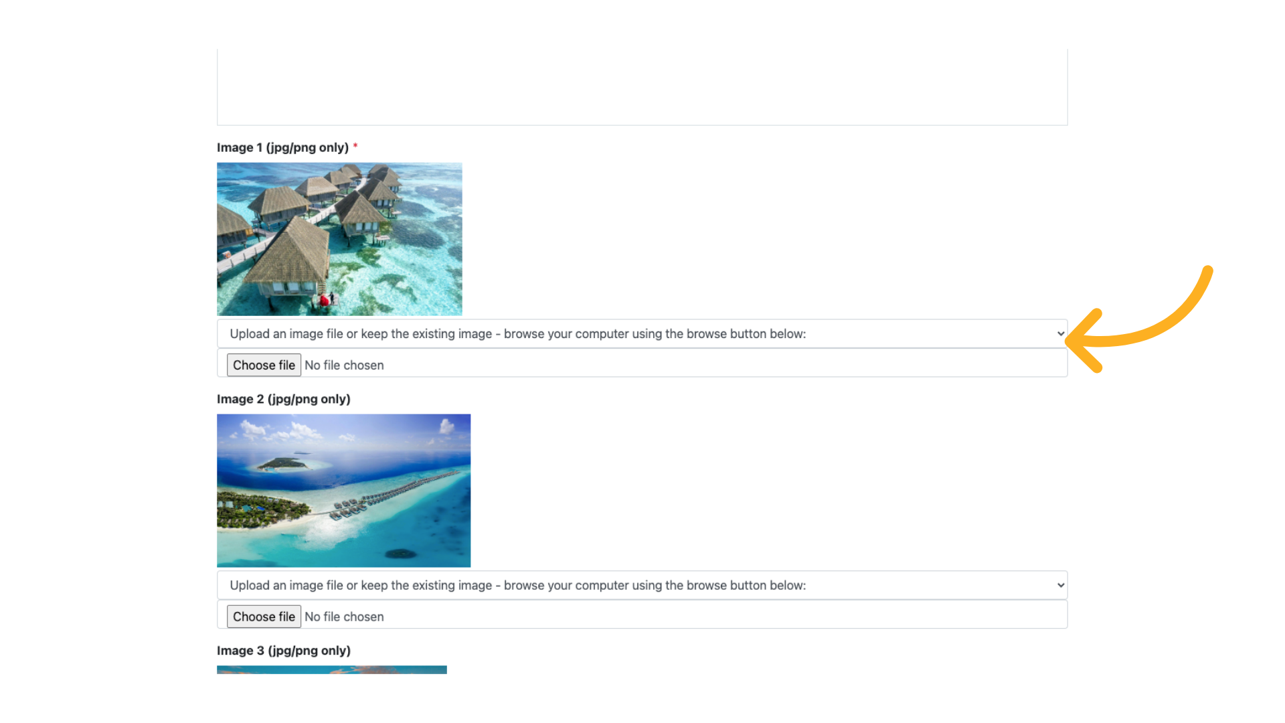Viewport: 1285px width, 723px height.
Task: Select the Image 1 overwater bungalow thumbnail
Action: click(339, 239)
